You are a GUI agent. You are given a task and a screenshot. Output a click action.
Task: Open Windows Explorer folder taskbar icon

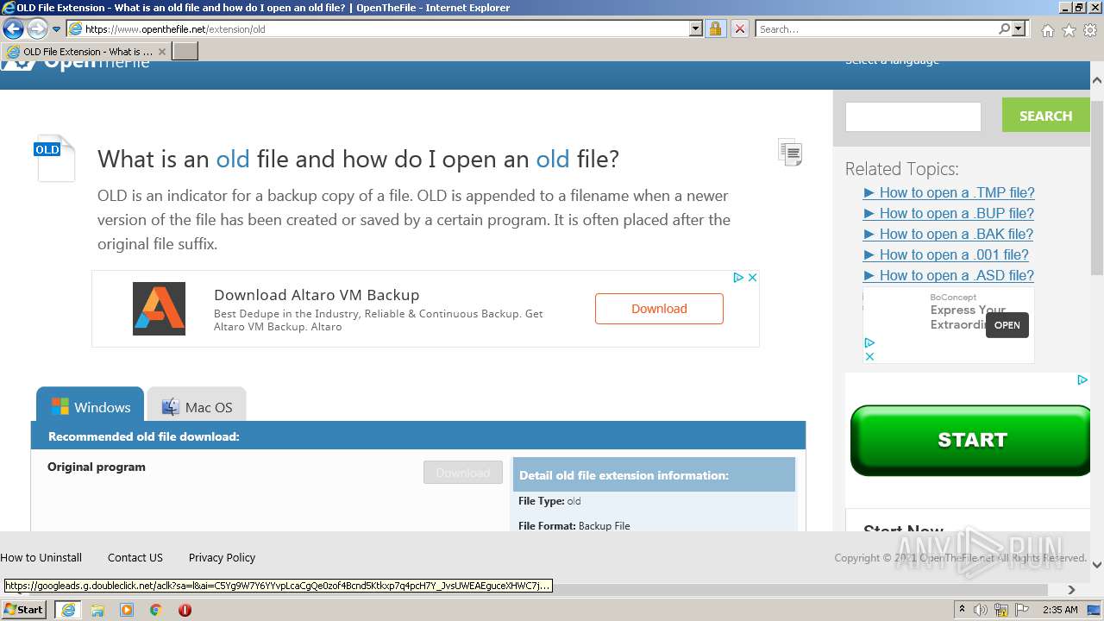[x=97, y=610]
